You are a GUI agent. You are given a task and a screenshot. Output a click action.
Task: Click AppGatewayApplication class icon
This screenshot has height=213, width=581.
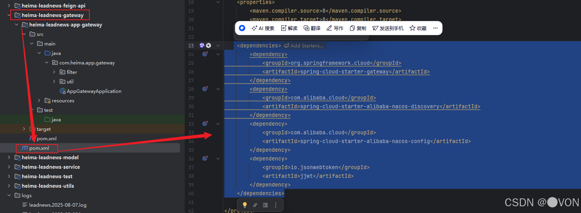pos(62,91)
